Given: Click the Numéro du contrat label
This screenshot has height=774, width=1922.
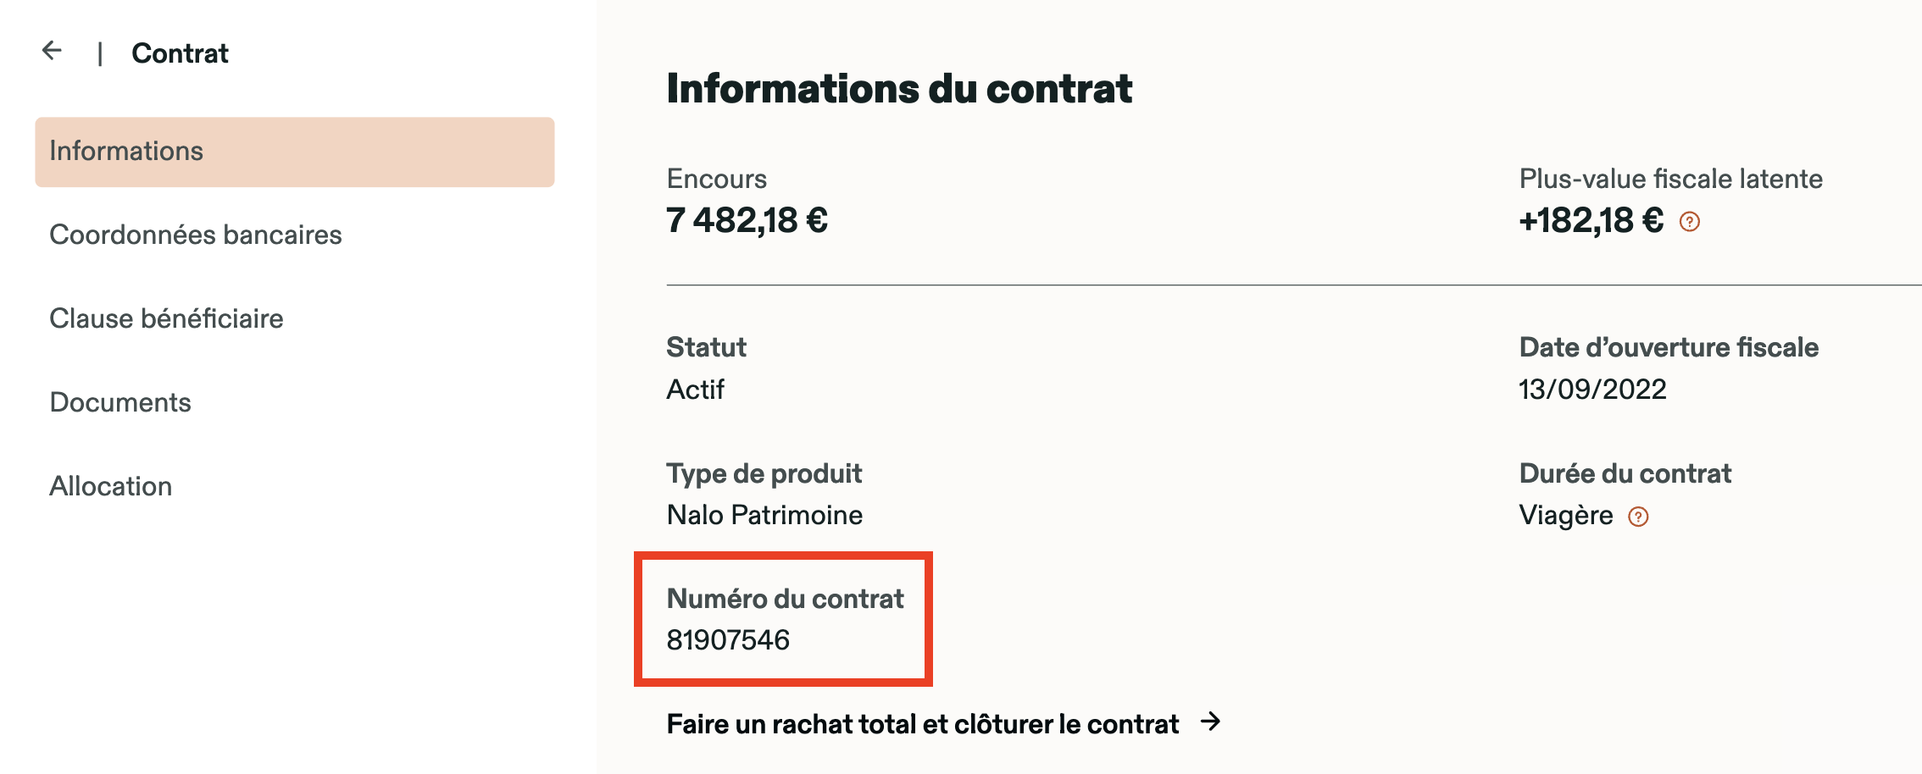Looking at the screenshot, I should pos(785,599).
